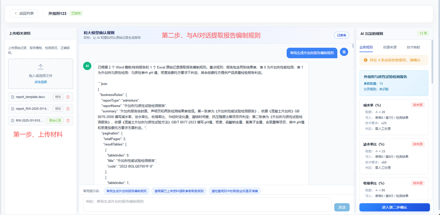Image resolution: width=440 pixels, height=215 pixels.
Task: Click the 拖入或选择文件 upload drop zone
Action: (x=41, y=74)
